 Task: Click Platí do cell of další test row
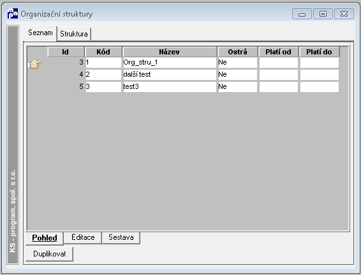[320, 75]
